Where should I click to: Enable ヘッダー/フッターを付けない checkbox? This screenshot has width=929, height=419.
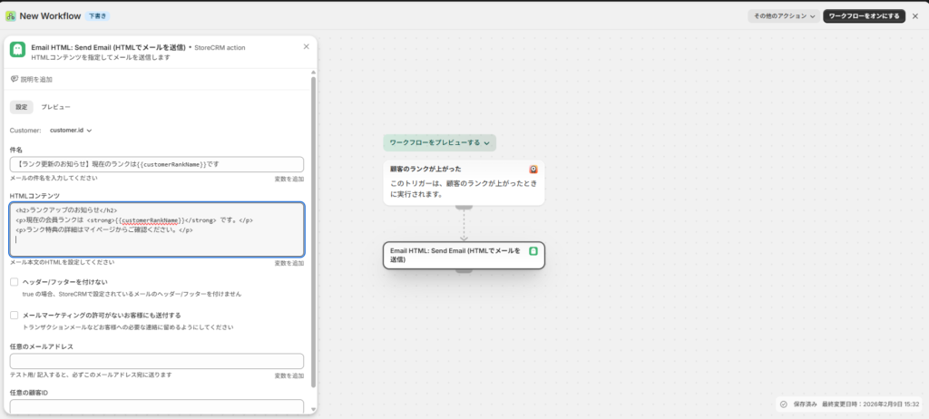[15, 282]
